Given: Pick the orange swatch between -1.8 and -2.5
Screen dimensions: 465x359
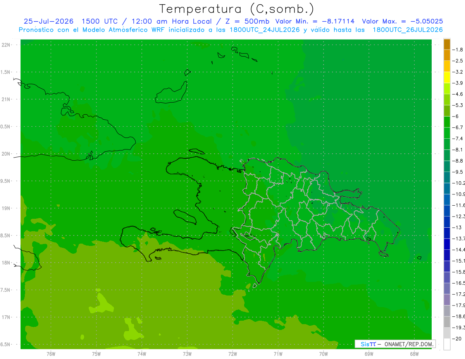Looking at the screenshot, I should tap(447, 55).
